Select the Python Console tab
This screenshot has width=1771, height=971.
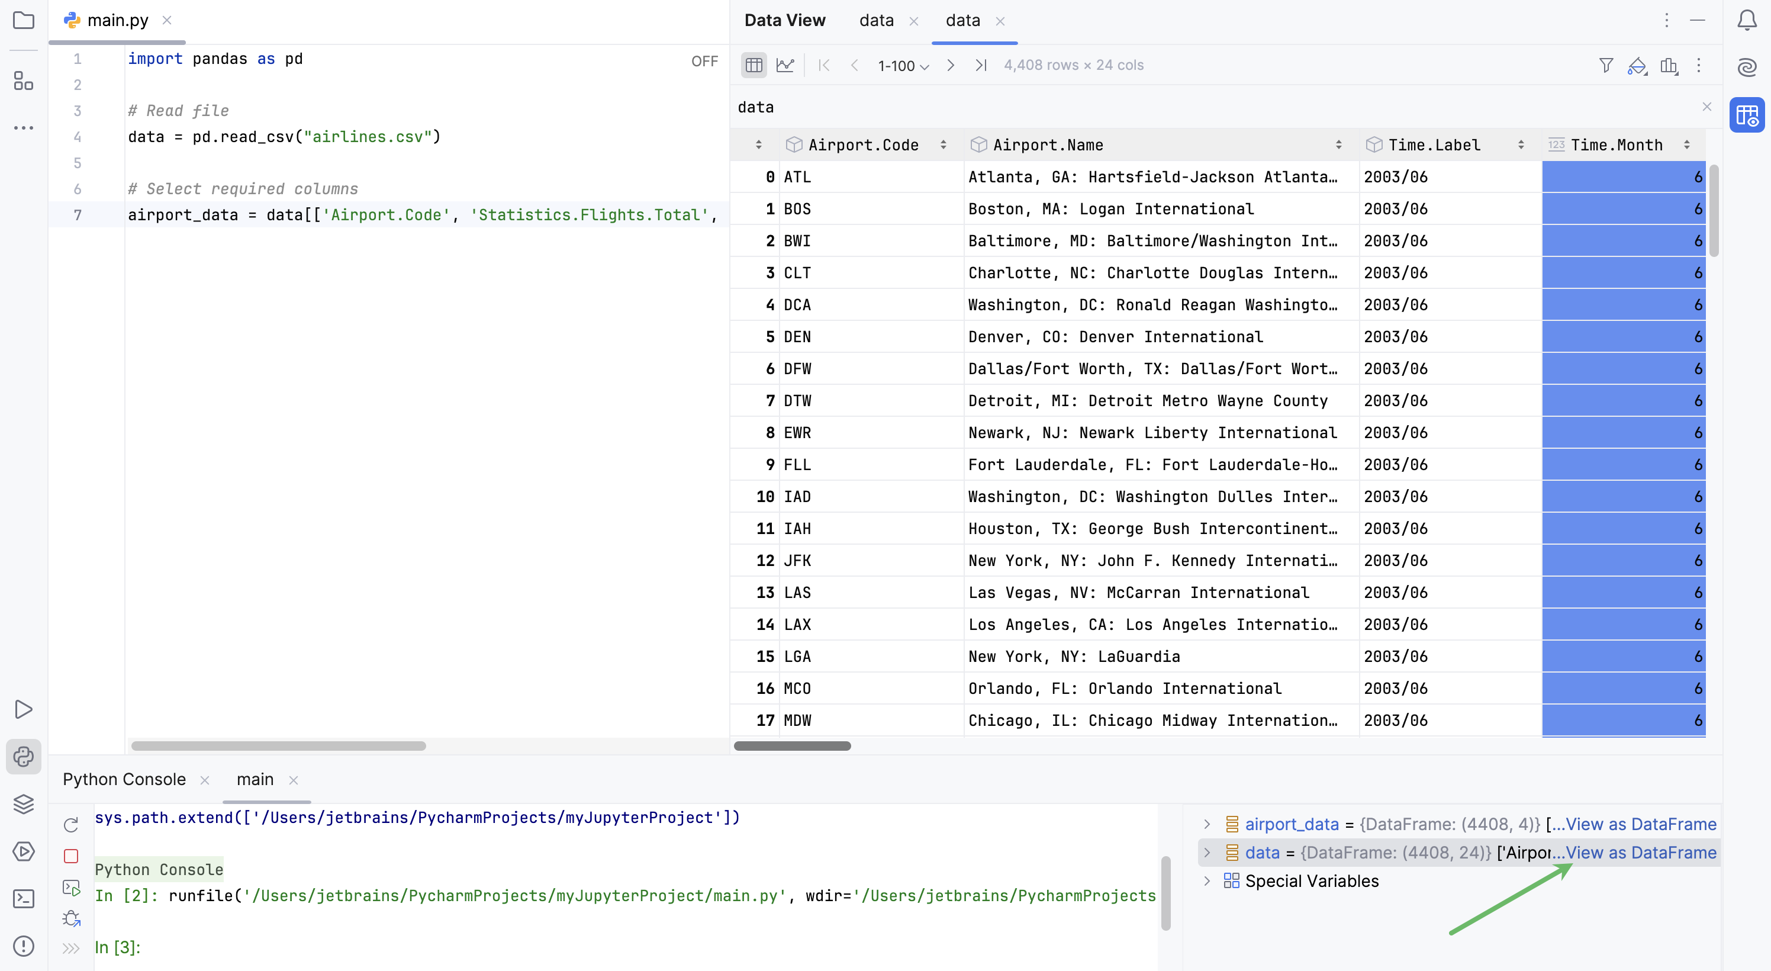click(x=124, y=779)
